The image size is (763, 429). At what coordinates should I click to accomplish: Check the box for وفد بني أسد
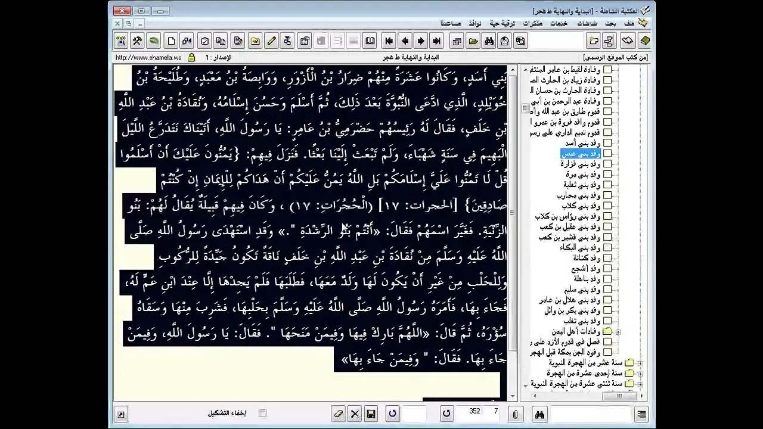coord(607,143)
